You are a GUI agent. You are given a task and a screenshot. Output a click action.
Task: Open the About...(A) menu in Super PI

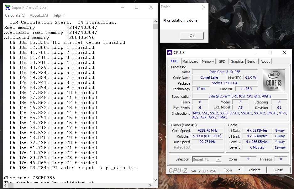pyautogui.click(x=39, y=15)
